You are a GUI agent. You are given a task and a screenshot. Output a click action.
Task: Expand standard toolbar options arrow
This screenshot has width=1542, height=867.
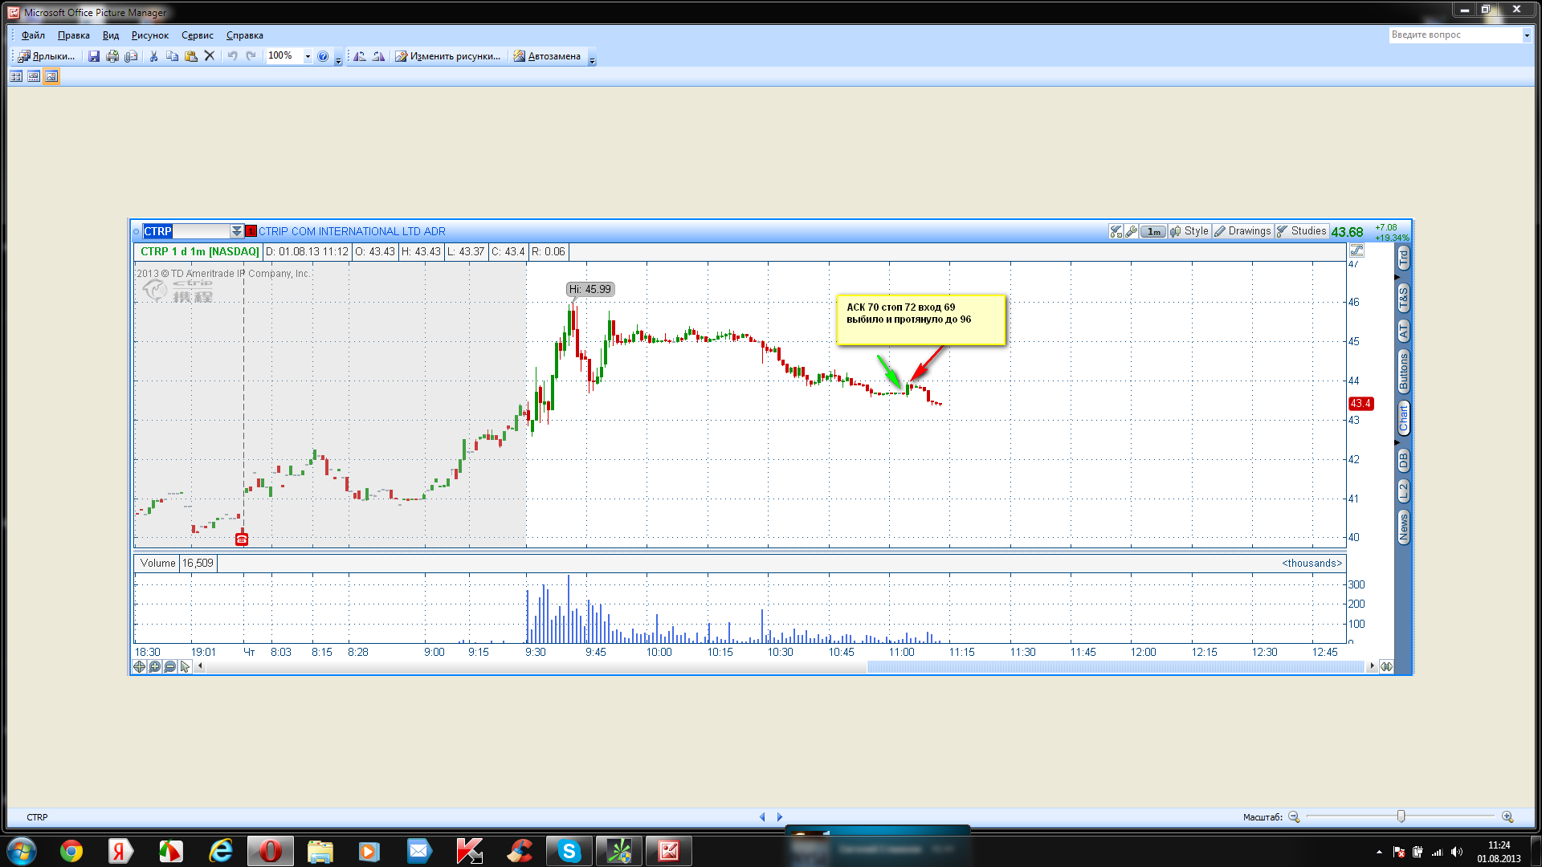[338, 59]
